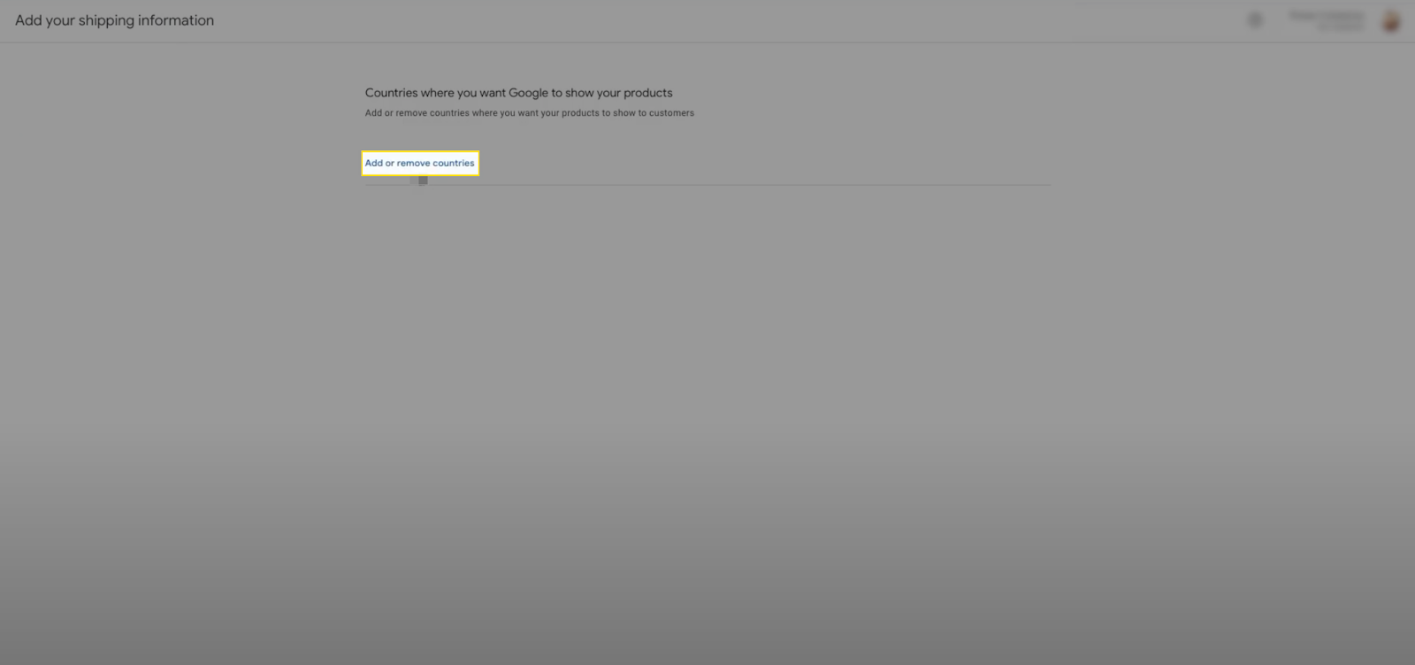Click the small gray square under the link
Screen dimensions: 1415x665
pos(423,180)
